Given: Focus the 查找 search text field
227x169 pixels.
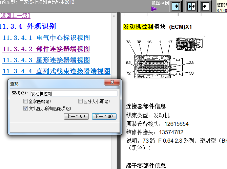Looking at the screenshot, I should coord(74,94).
